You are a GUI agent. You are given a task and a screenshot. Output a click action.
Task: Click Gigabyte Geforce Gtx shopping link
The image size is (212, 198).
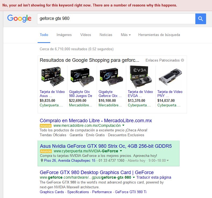click(110, 94)
